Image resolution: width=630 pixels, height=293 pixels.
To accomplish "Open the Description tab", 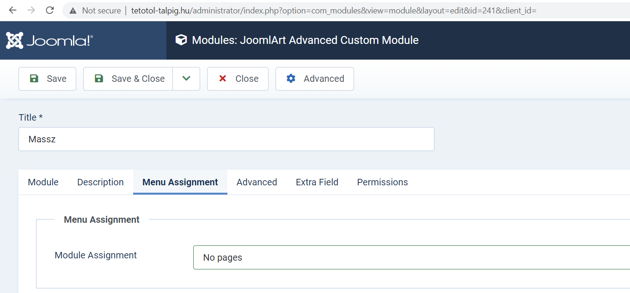I will (x=100, y=182).
